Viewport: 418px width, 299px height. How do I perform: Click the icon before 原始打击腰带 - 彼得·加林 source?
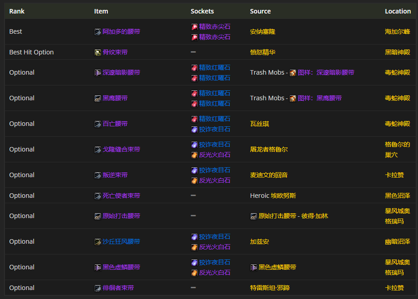(x=253, y=216)
